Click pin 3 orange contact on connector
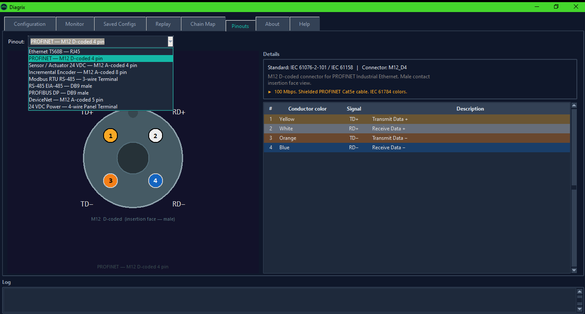 (x=110, y=181)
